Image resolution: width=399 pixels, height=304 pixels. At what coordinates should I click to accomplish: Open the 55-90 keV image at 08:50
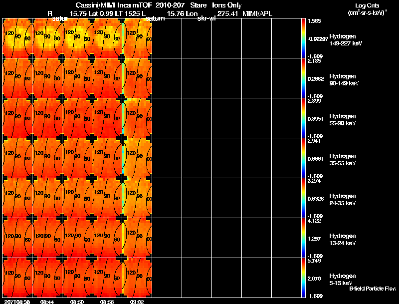point(77,118)
